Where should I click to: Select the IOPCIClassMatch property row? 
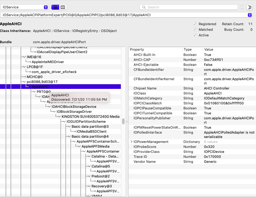pyautogui.click(x=192, y=103)
